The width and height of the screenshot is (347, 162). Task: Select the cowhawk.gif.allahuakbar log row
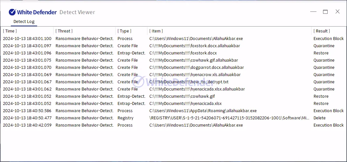[193, 60]
